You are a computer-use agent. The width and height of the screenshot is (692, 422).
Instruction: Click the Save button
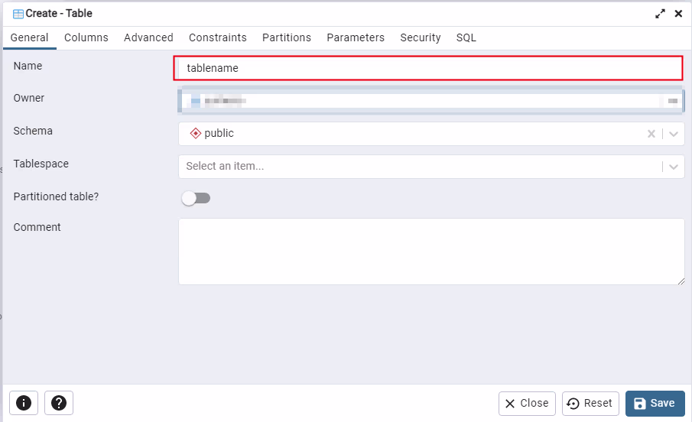(655, 404)
